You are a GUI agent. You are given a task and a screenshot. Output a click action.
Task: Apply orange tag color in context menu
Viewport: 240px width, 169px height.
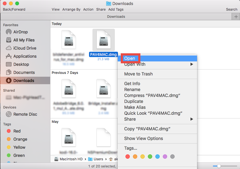[x=135, y=157]
